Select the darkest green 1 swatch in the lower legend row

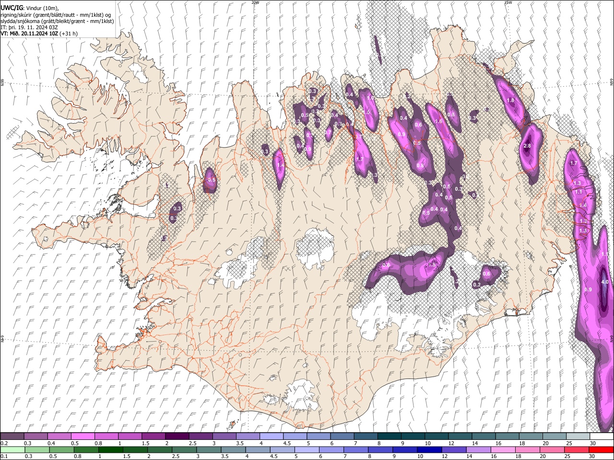click(110, 449)
